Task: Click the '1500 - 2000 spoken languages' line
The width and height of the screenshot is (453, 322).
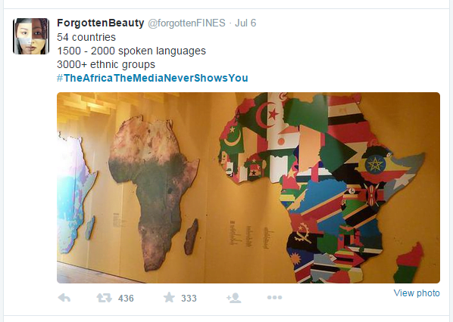Action: pos(132,51)
